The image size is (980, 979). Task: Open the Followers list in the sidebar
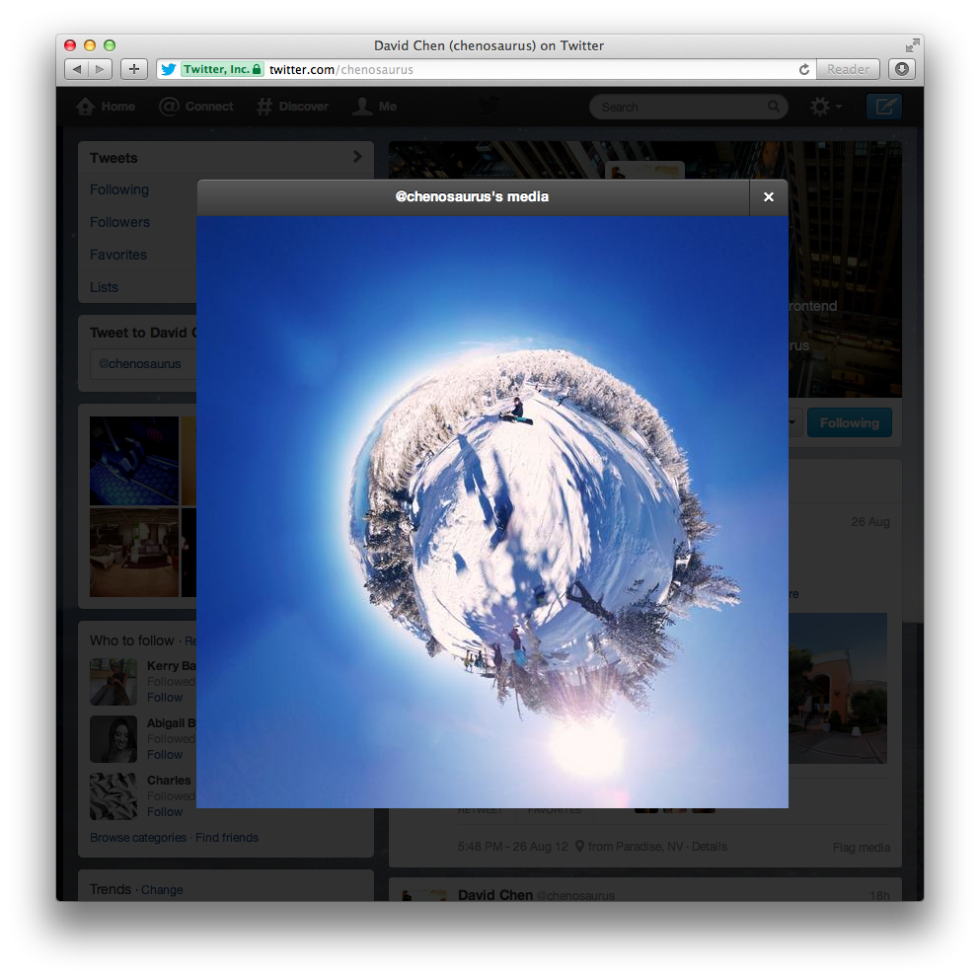(x=119, y=222)
